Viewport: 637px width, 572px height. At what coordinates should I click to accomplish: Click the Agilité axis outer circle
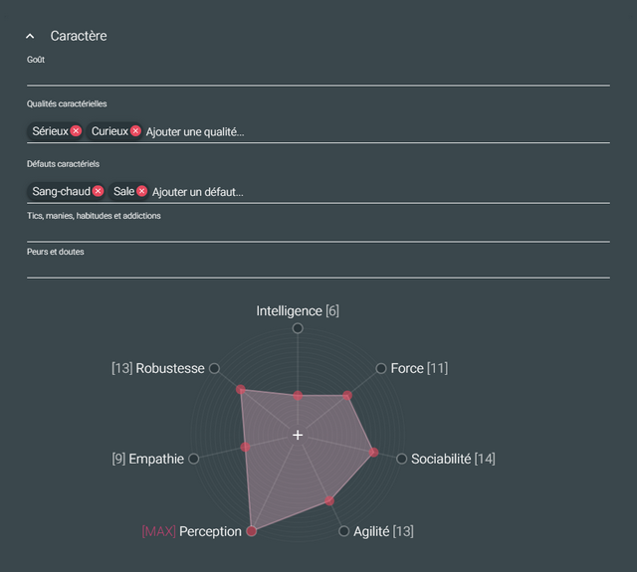pos(343,531)
